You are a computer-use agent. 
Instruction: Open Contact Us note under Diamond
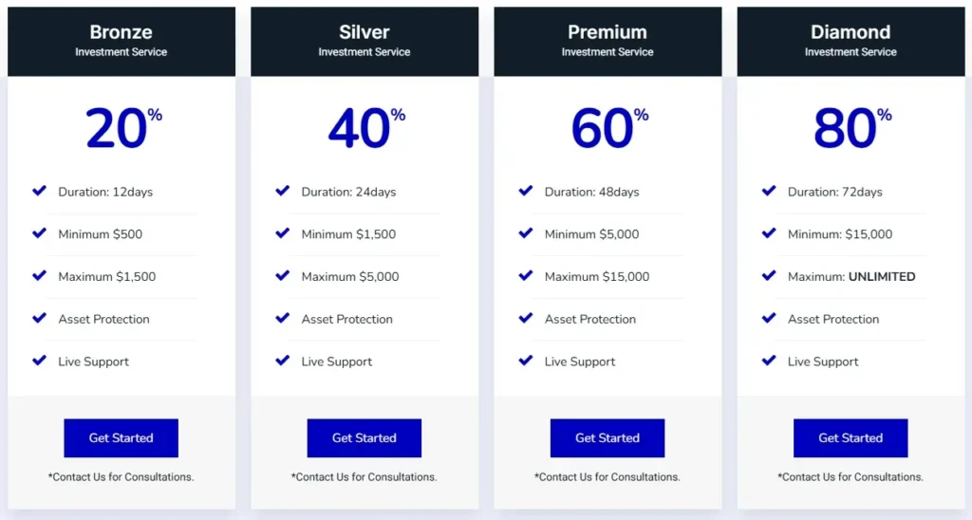(850, 477)
